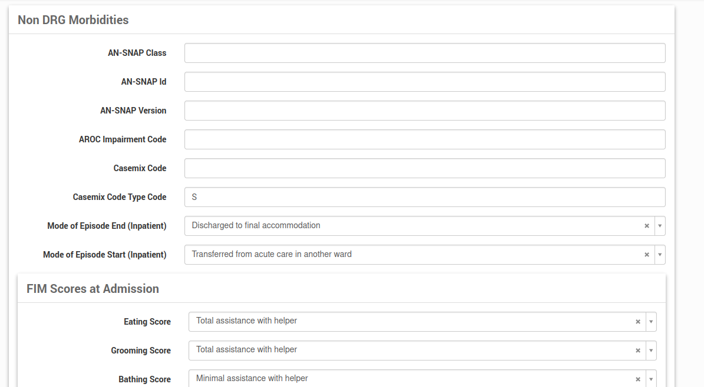Open the Mode of Episode Start dropdown arrow
The height and width of the screenshot is (387, 704).
pyautogui.click(x=660, y=255)
